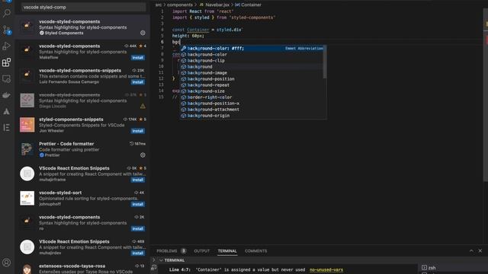Choose the background-attachment suggestion

tap(252, 110)
